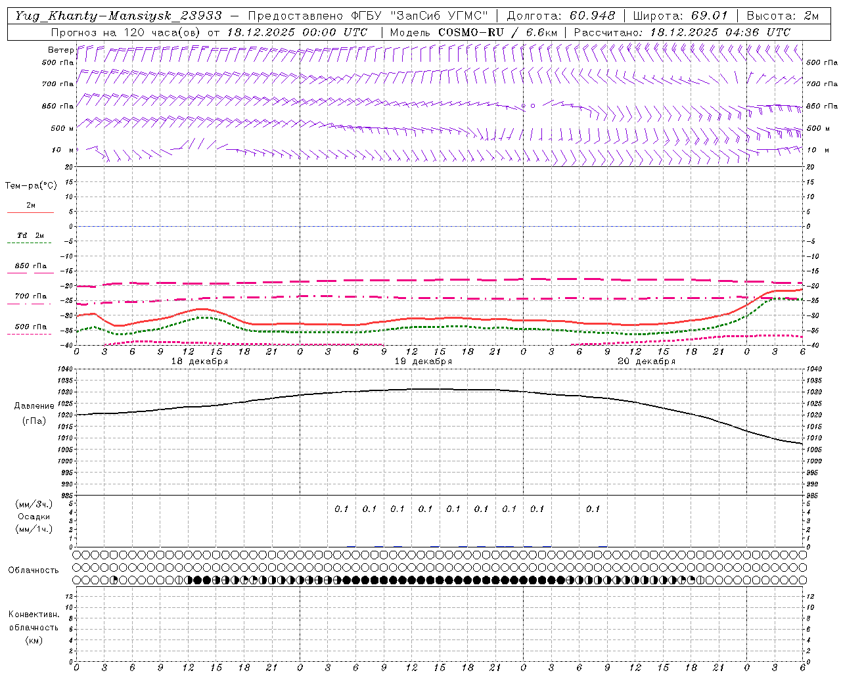Click the Тем-ра(°C) panel label
The width and height of the screenshot is (841, 673).
[x=31, y=186]
